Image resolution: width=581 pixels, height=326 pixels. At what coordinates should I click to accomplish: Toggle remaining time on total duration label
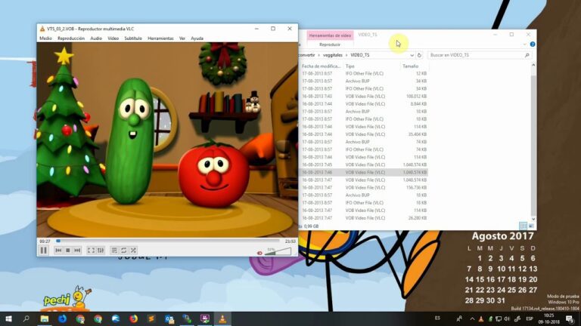(290, 241)
